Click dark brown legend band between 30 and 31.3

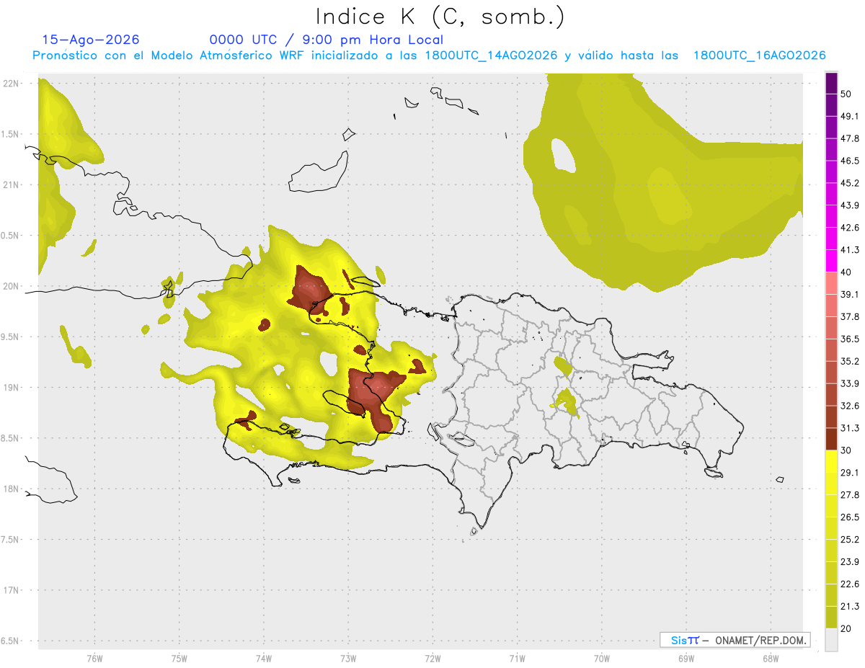click(831, 439)
